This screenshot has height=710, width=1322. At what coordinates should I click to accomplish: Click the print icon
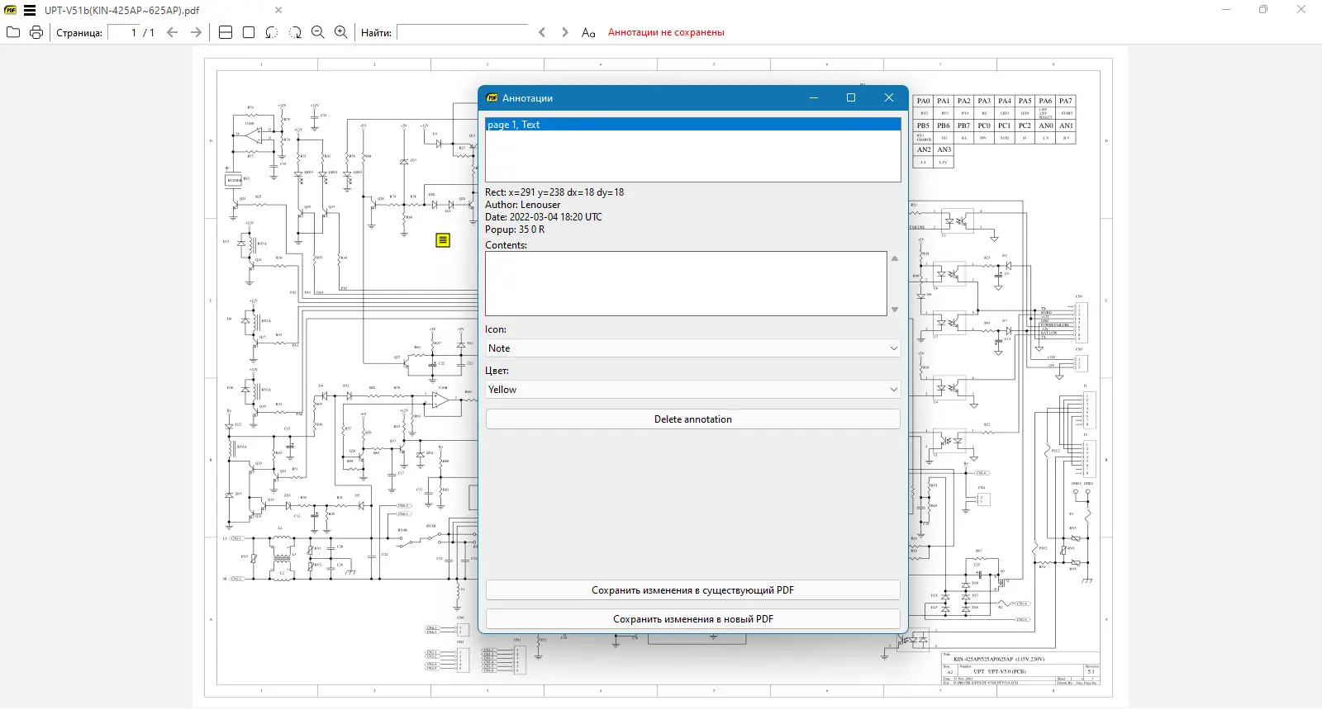pos(36,32)
